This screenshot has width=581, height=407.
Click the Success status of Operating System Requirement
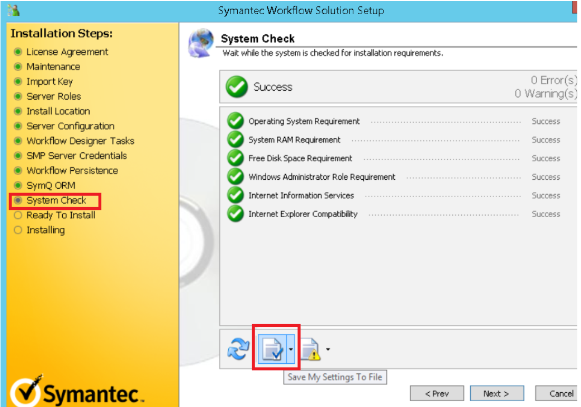coord(546,121)
